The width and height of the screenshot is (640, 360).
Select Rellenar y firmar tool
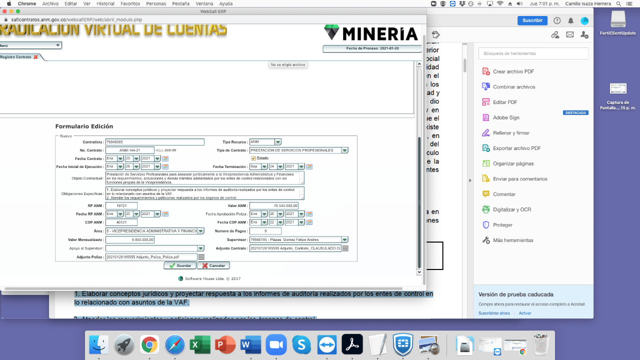coord(505,133)
